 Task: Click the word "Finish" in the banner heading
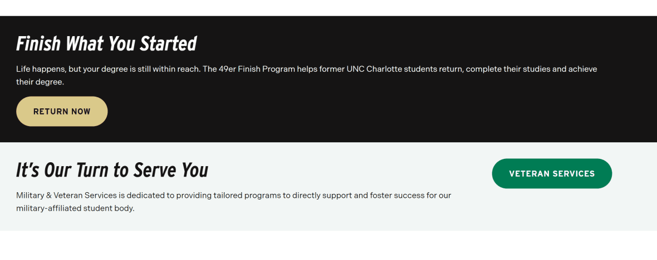[38, 44]
